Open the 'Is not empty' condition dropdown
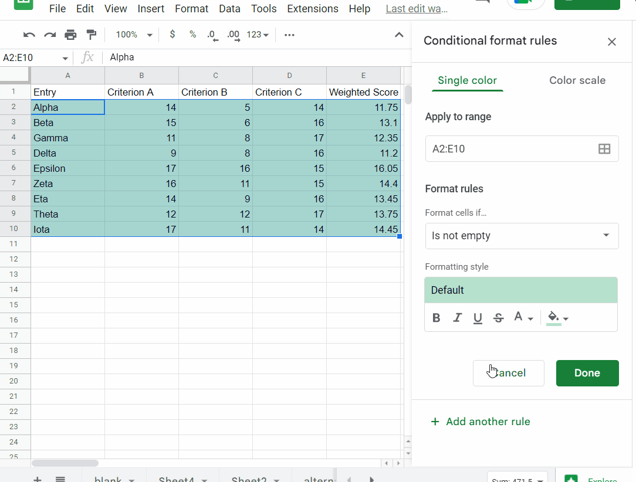 (x=522, y=236)
